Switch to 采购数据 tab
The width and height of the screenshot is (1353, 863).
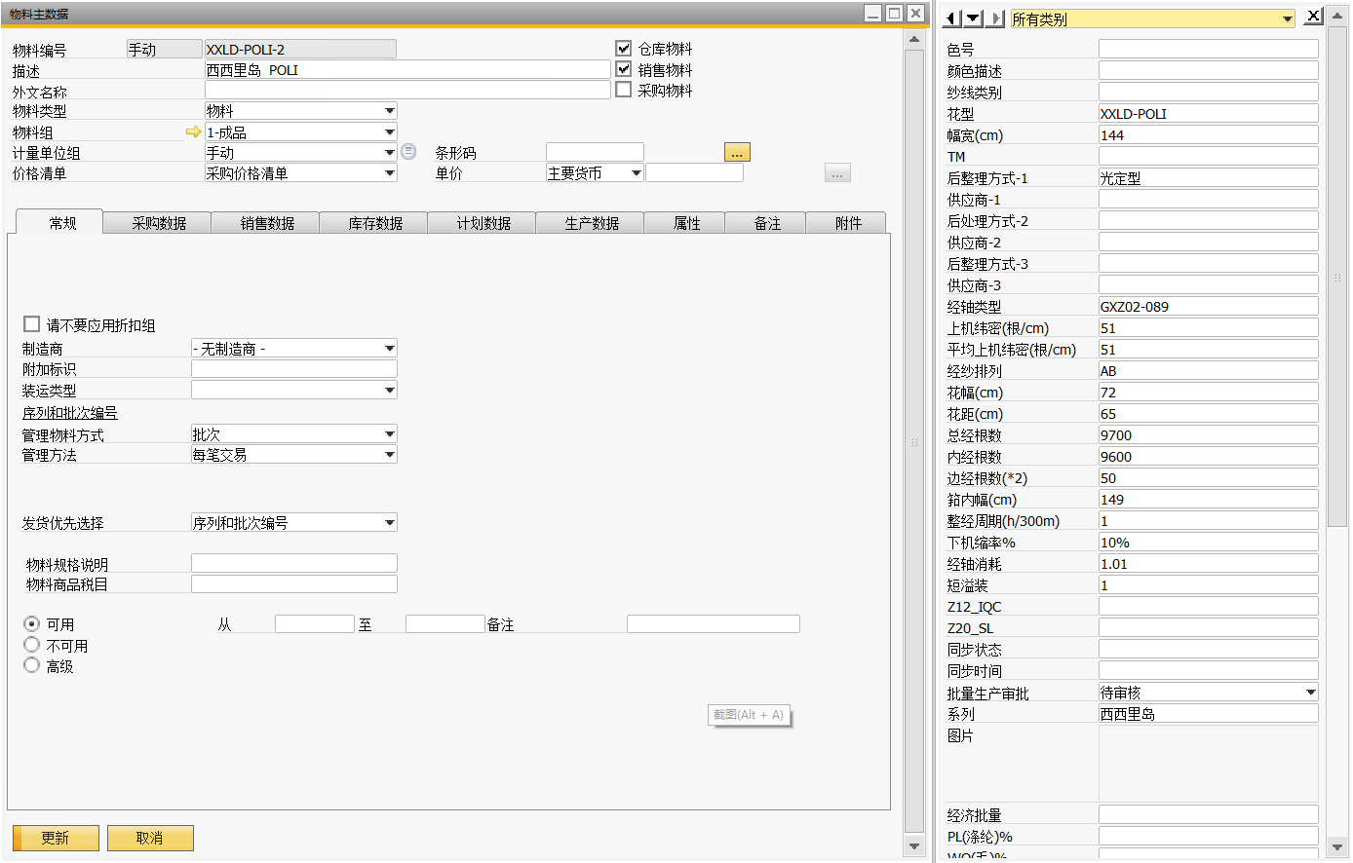159,223
